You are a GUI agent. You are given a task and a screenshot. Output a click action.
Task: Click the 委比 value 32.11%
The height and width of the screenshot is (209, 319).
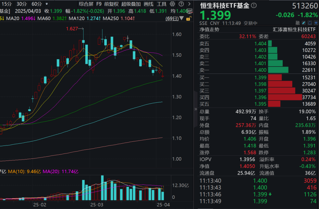[x=247, y=37]
